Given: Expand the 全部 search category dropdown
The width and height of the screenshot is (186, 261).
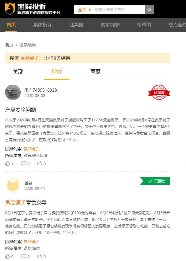Looking at the screenshot, I should pyautogui.click(x=84, y=10).
